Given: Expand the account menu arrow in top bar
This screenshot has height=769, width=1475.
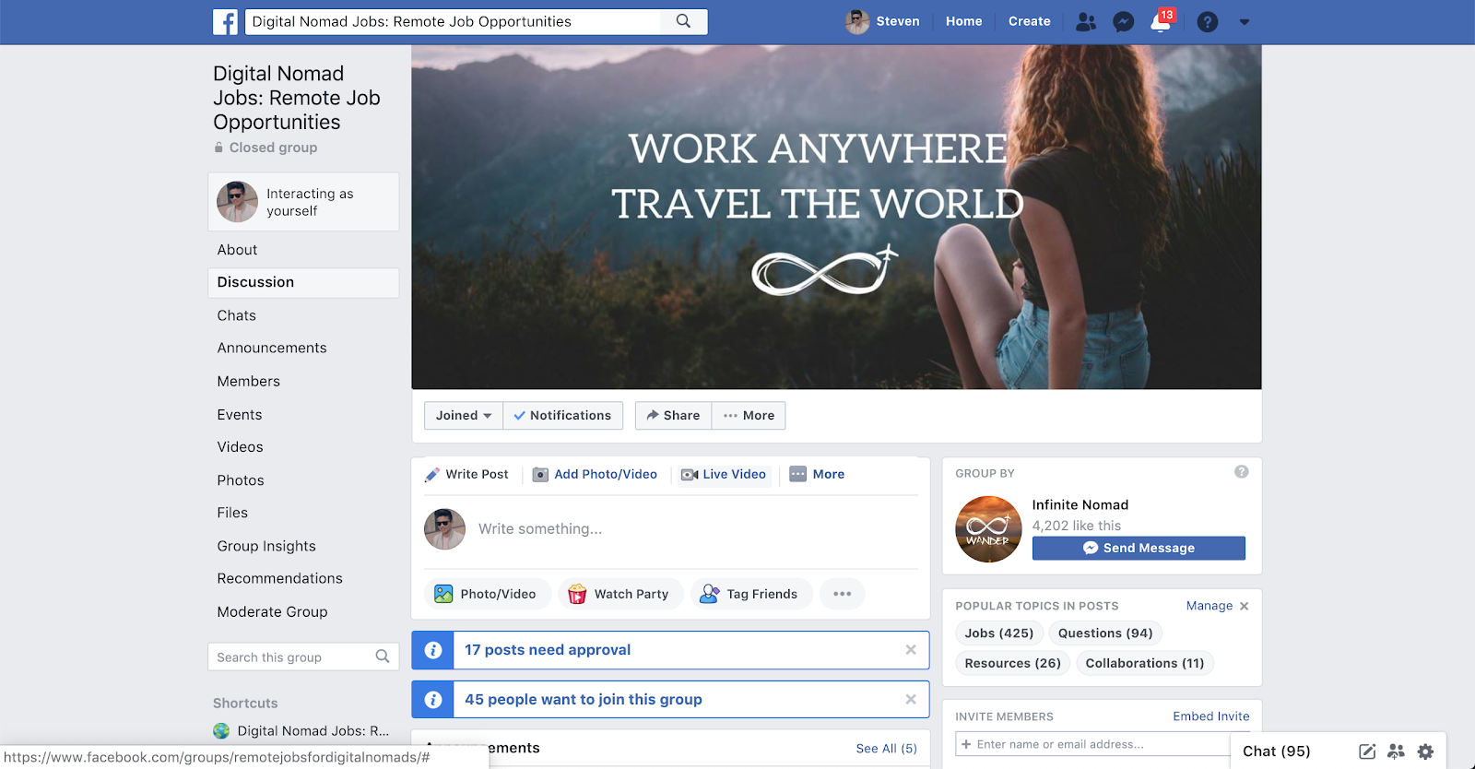Looking at the screenshot, I should point(1244,22).
